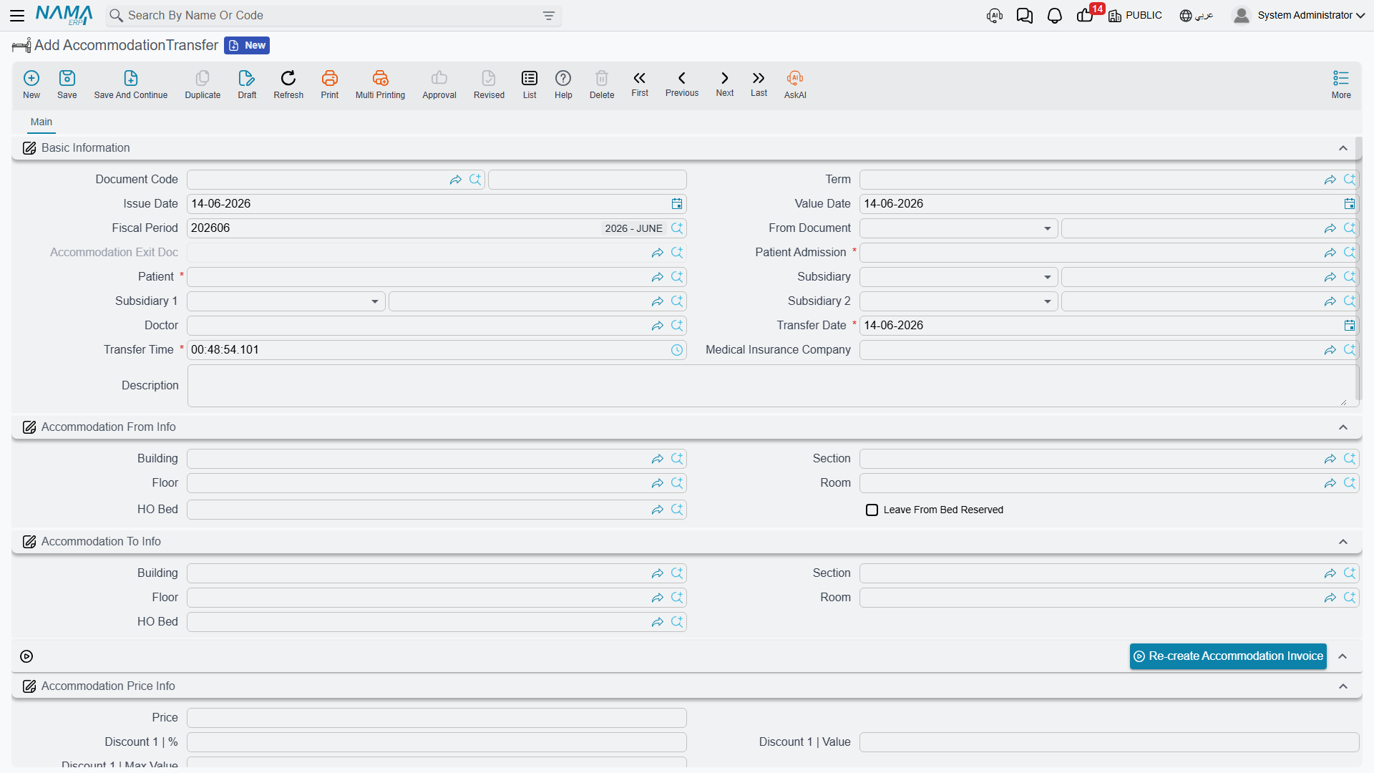Viewport: 1374px width, 773px height.
Task: Save the document as Draft
Action: (247, 84)
